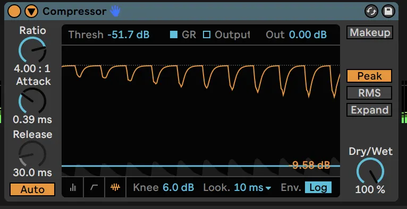Select RMS detection mode

coord(369,93)
